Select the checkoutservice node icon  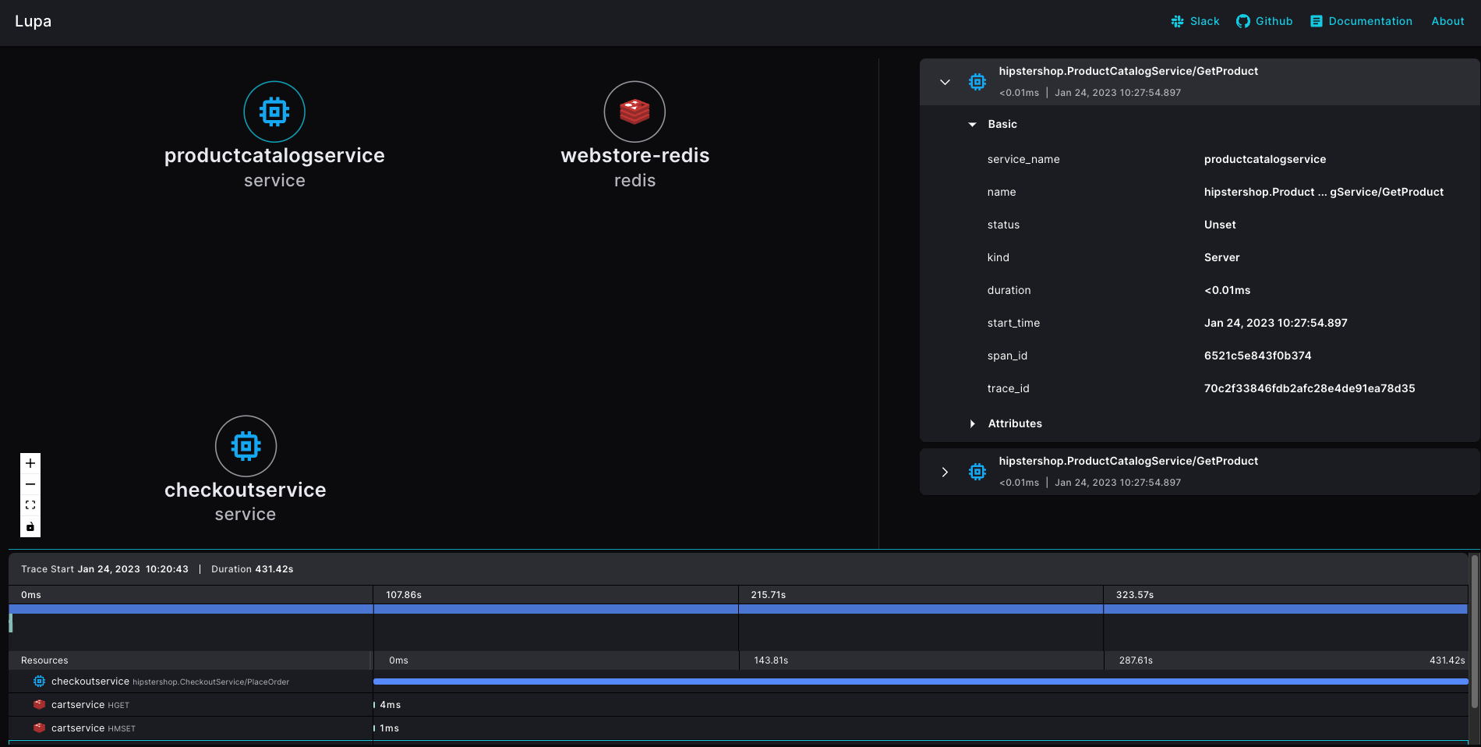click(x=245, y=446)
